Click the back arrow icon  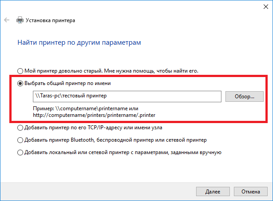click(x=7, y=20)
